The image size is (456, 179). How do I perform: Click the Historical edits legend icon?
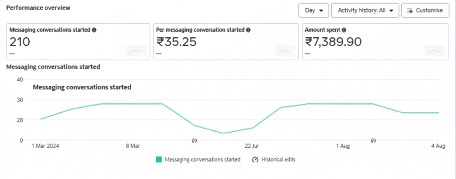[x=255, y=160]
